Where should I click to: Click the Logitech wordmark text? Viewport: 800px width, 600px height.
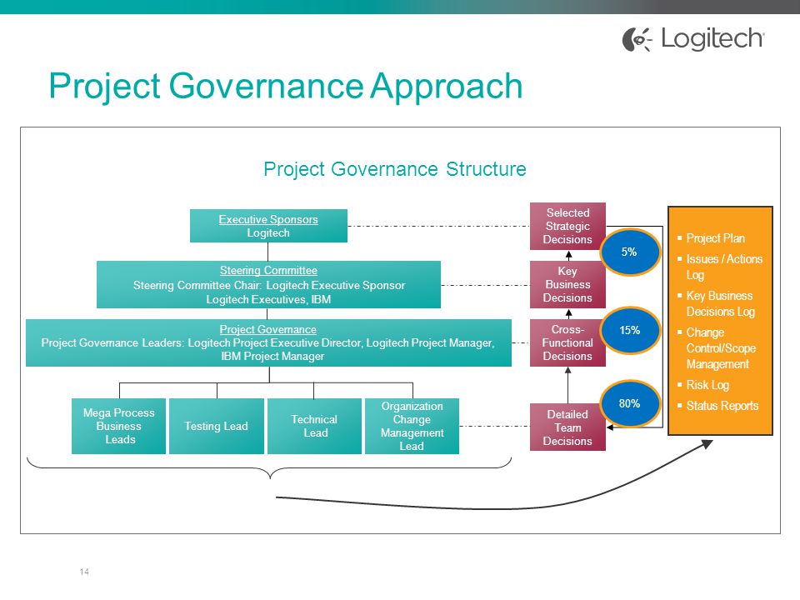(x=712, y=39)
